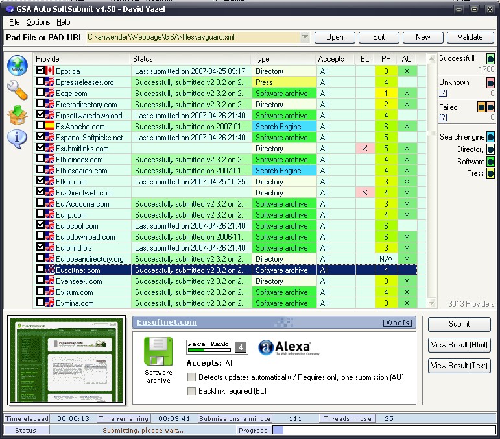Open the Options menu
This screenshot has width=500, height=439.
point(38,22)
